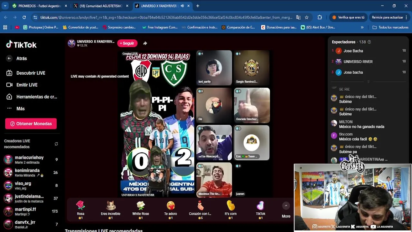Select Maximus The An guest tile

(x=214, y=180)
